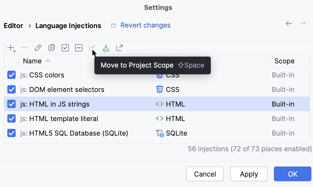
Task: Click the Export injections icon
Action: click(x=119, y=48)
